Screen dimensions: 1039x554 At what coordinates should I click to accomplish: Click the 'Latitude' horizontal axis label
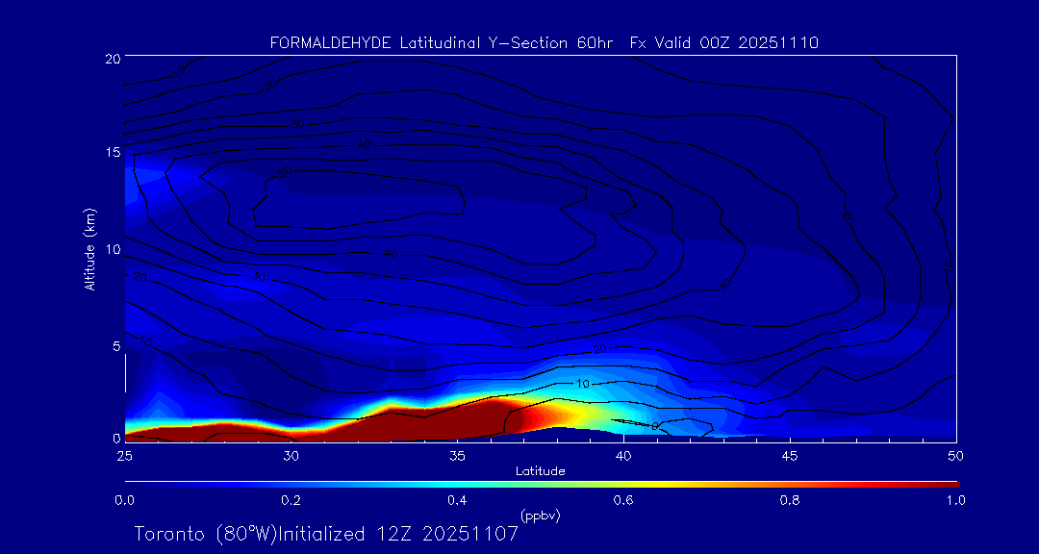point(541,471)
